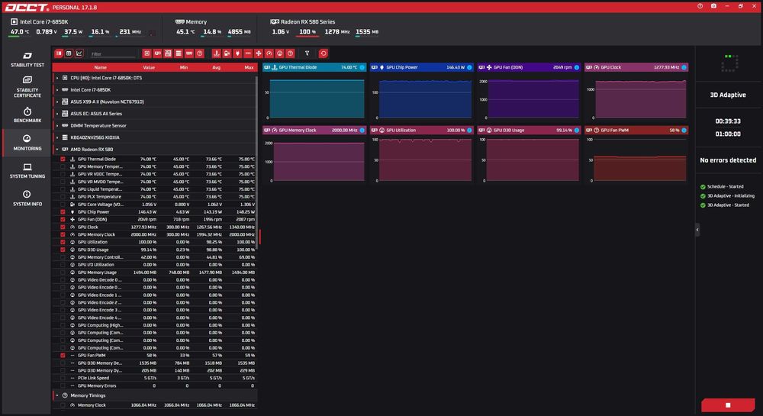The image size is (763, 416).
Task: Click GPU Fan PWM graph info dot
Action: [684, 130]
